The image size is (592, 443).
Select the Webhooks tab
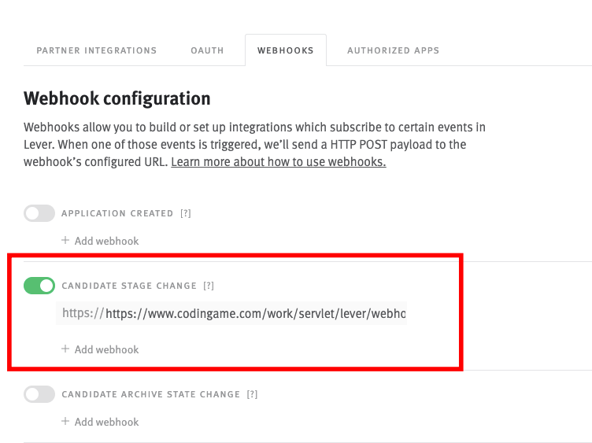click(285, 50)
